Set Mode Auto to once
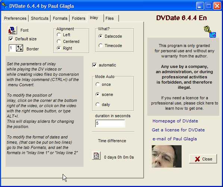The height and width of the screenshot is (187, 223). tap(98, 84)
